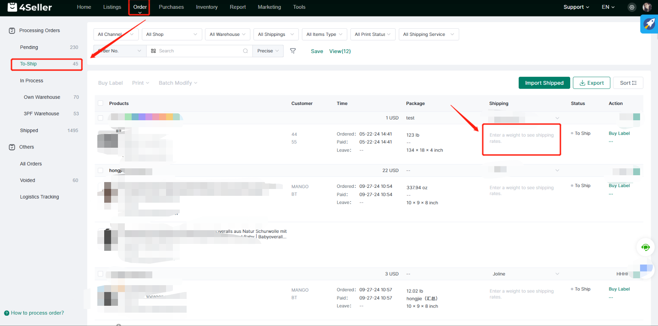Viewport: 658px width, 326px height.
Task: Select the hongj order checkbox
Action: coord(101,171)
